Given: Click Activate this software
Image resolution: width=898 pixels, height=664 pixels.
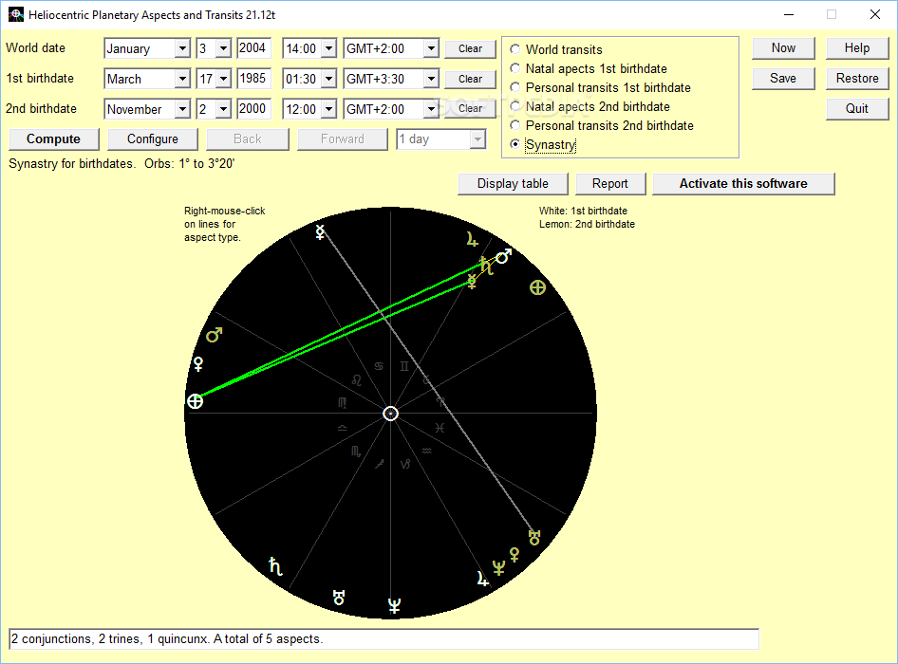Looking at the screenshot, I should coord(743,184).
